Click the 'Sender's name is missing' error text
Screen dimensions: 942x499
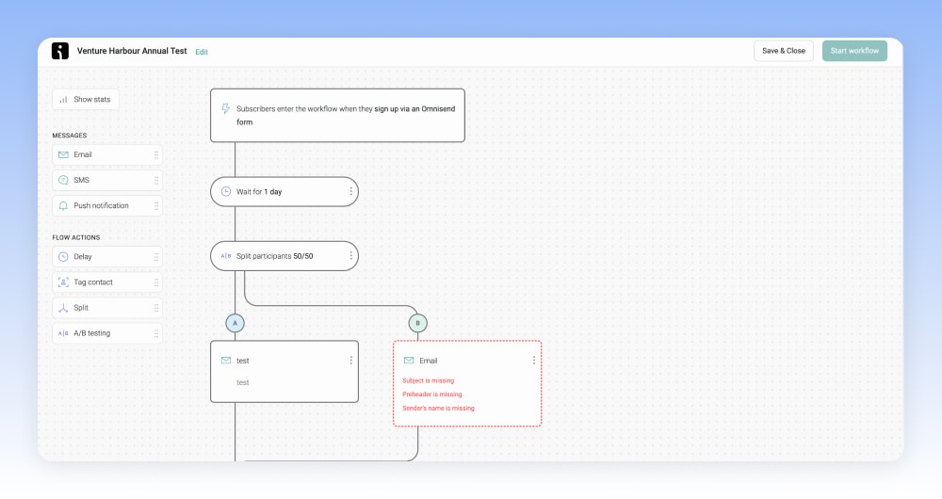pos(439,409)
